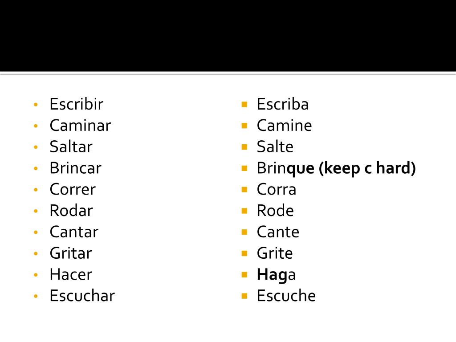This screenshot has height=342, width=456.
Task: Click the word Escuche
Action: point(286,296)
